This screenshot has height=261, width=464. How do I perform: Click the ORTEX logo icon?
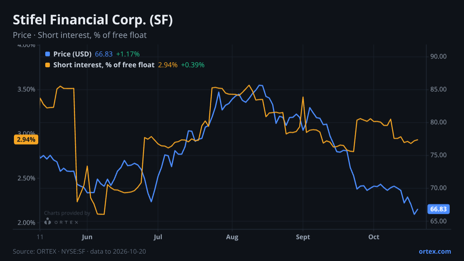48,222
